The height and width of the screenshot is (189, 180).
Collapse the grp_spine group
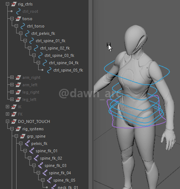(16, 136)
